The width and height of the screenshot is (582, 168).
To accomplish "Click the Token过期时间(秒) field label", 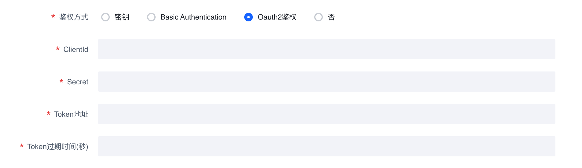I will 58,147.
